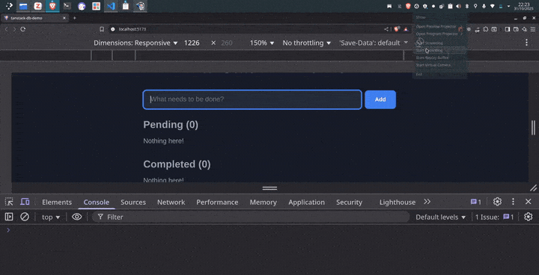Image resolution: width=539 pixels, height=275 pixels.
Task: Grab the viewport right-edge resize handle
Action: tap(533, 127)
